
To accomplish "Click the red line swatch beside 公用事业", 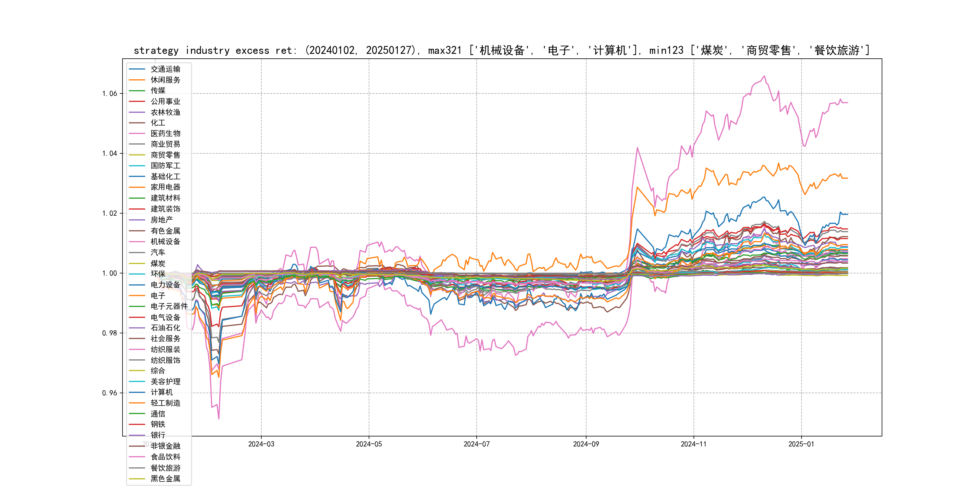I will [x=137, y=102].
